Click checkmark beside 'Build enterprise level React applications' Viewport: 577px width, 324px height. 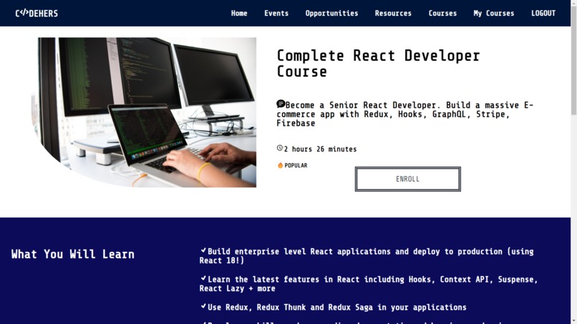203,250
